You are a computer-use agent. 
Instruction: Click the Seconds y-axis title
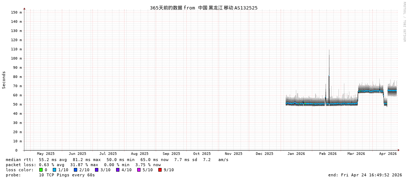tap(4, 80)
